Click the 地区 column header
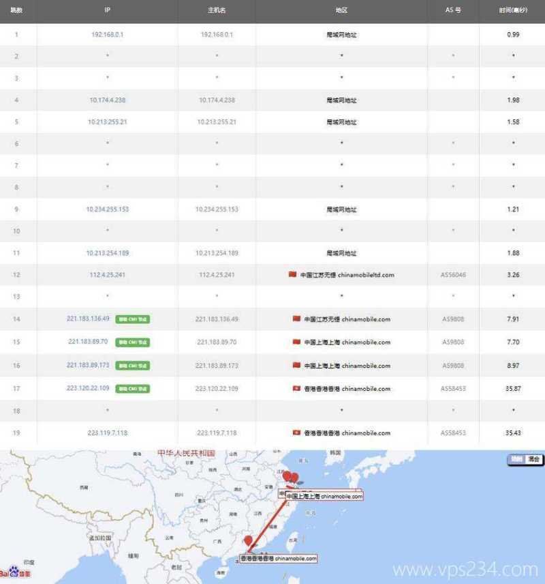545x584 pixels. tap(341, 10)
